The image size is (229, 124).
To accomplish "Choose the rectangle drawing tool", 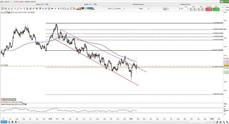I will 64,9.
